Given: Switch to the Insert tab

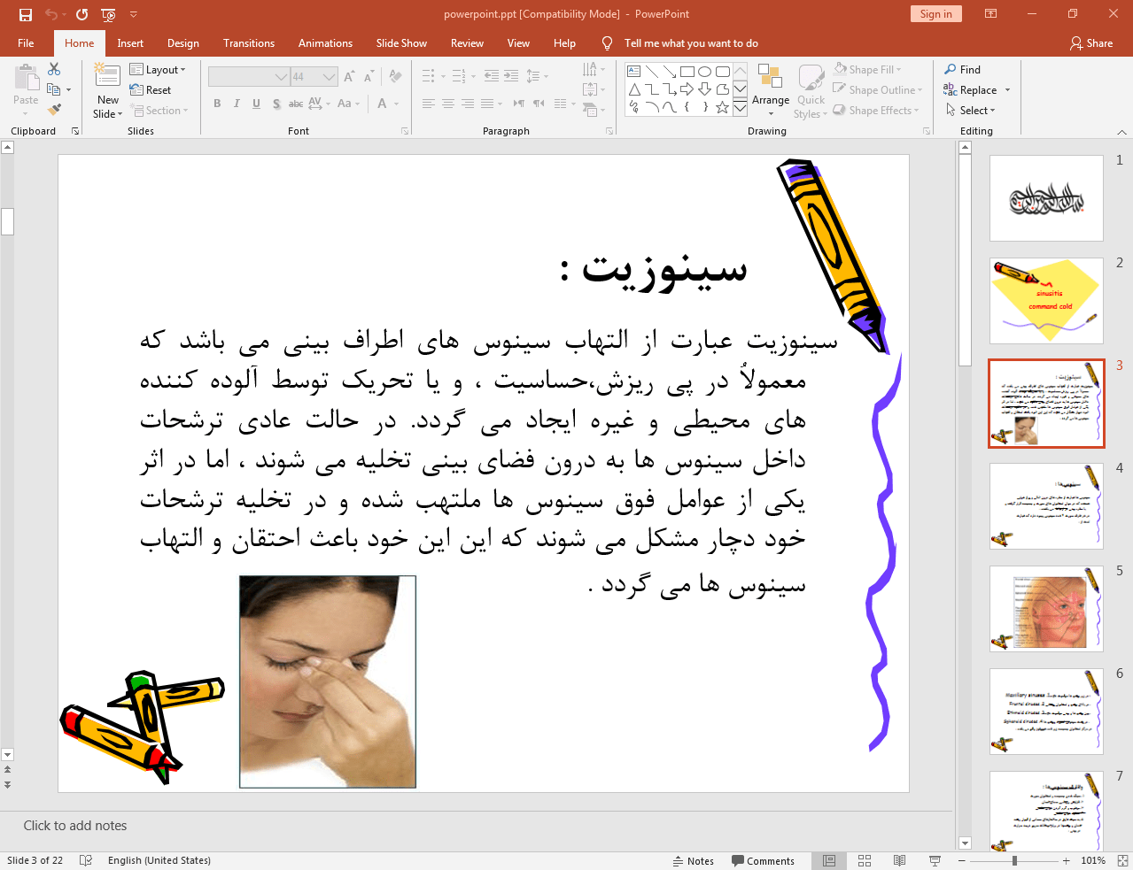Looking at the screenshot, I should (129, 42).
